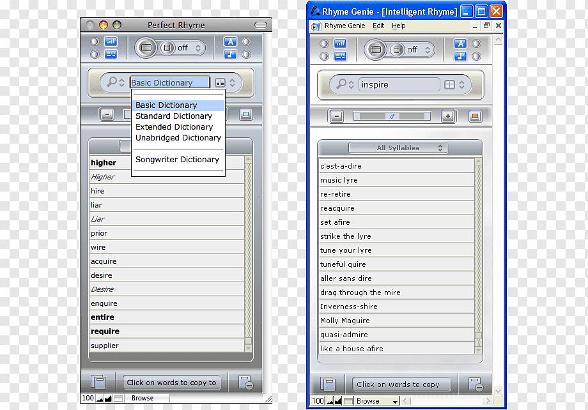Click the clear clipboard minus icon in Perfect Rhyme footer
This screenshot has height=410, width=588.
[x=246, y=383]
